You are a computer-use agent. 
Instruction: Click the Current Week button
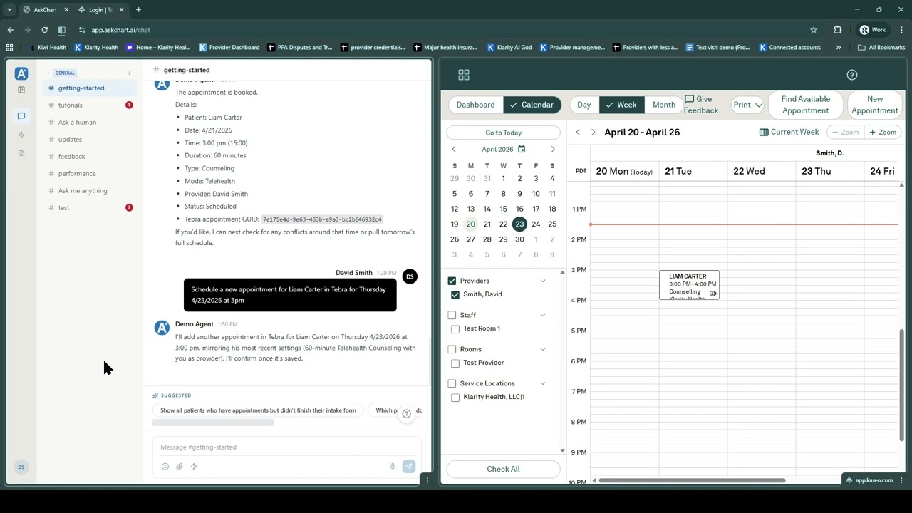click(x=789, y=132)
